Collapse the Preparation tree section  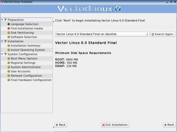(x=2, y=20)
